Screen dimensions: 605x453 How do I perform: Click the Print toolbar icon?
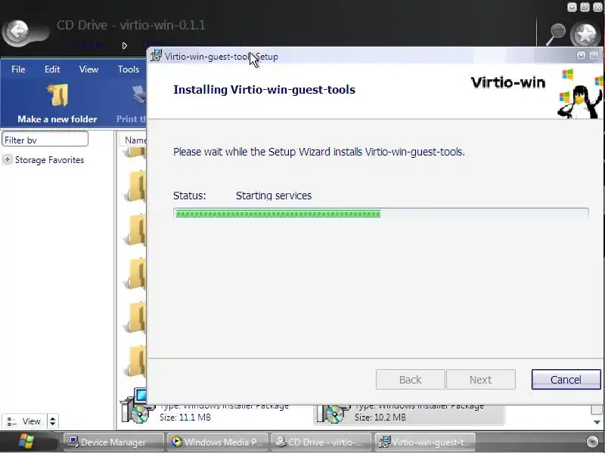(139, 96)
